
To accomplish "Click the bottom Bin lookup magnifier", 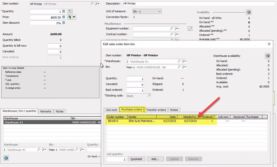I will click(77, 149).
